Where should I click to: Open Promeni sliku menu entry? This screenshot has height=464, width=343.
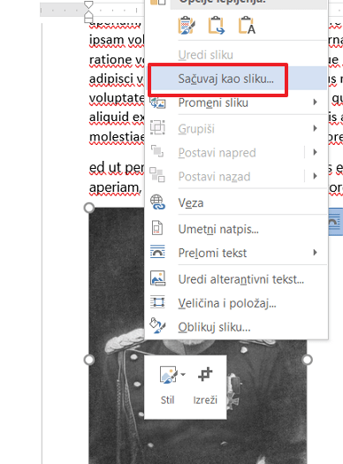(x=237, y=103)
